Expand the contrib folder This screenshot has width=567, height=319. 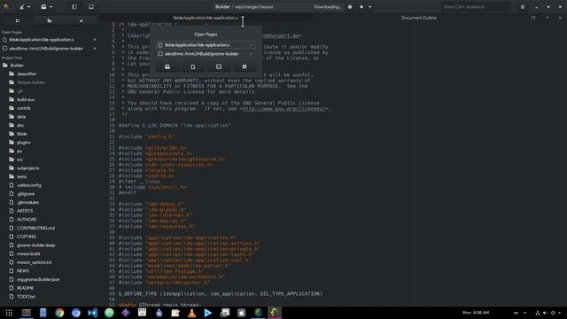pos(24,108)
